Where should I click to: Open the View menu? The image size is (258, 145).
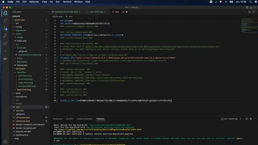[44, 2]
